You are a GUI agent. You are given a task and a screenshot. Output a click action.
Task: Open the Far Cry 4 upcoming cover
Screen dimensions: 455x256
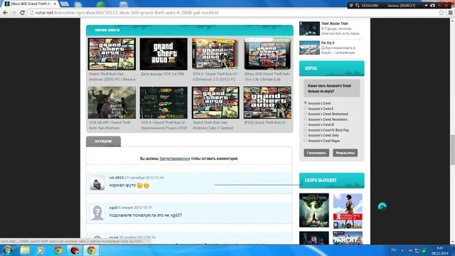point(348,238)
